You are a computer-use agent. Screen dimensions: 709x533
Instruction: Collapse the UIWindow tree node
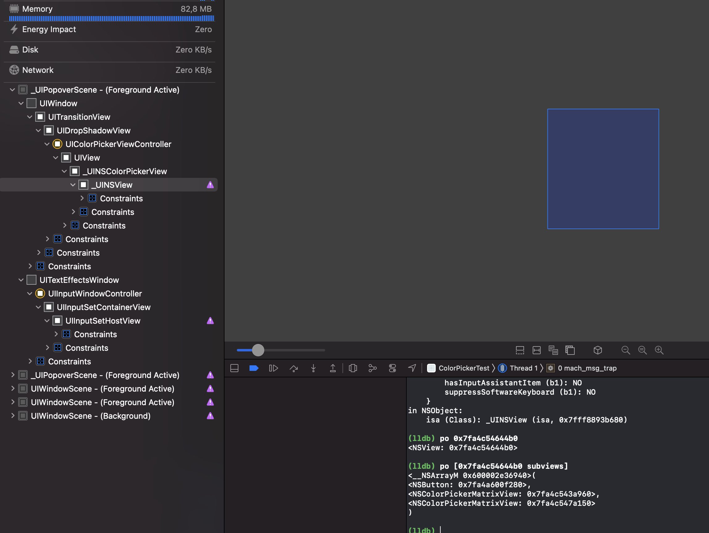(x=21, y=103)
